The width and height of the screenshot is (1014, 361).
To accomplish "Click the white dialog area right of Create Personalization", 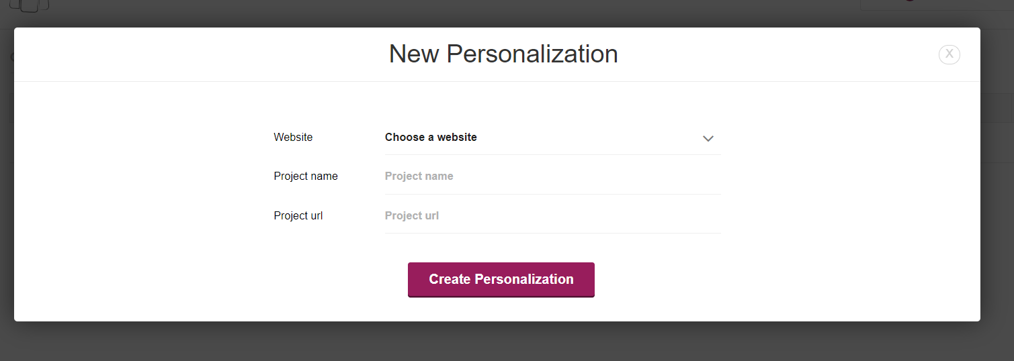I will tap(786, 279).
